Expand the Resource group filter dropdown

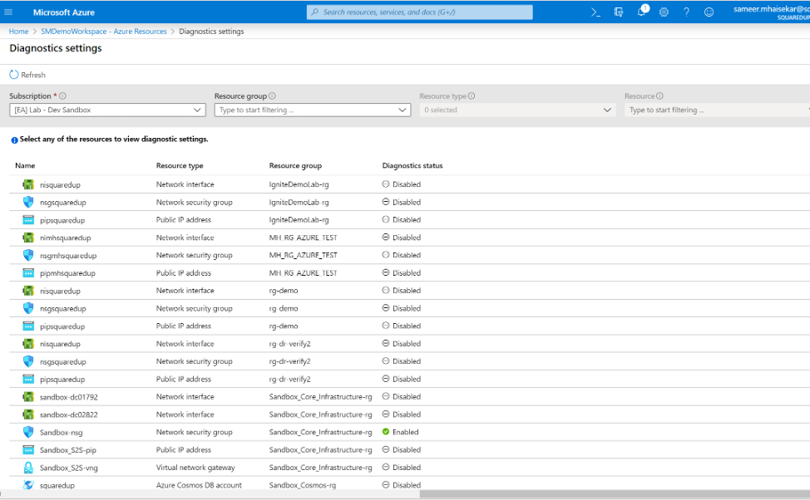click(x=312, y=110)
